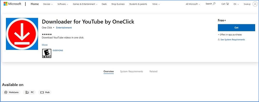Select the PC platform badge
The height and width of the screenshot is (102, 259).
[30, 92]
